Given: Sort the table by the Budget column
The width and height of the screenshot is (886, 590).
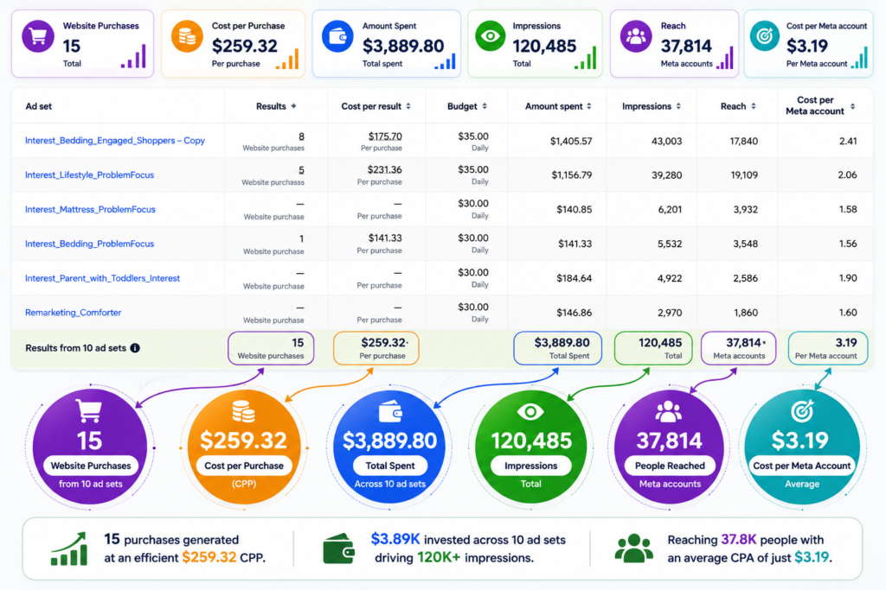Looking at the screenshot, I should (485, 106).
